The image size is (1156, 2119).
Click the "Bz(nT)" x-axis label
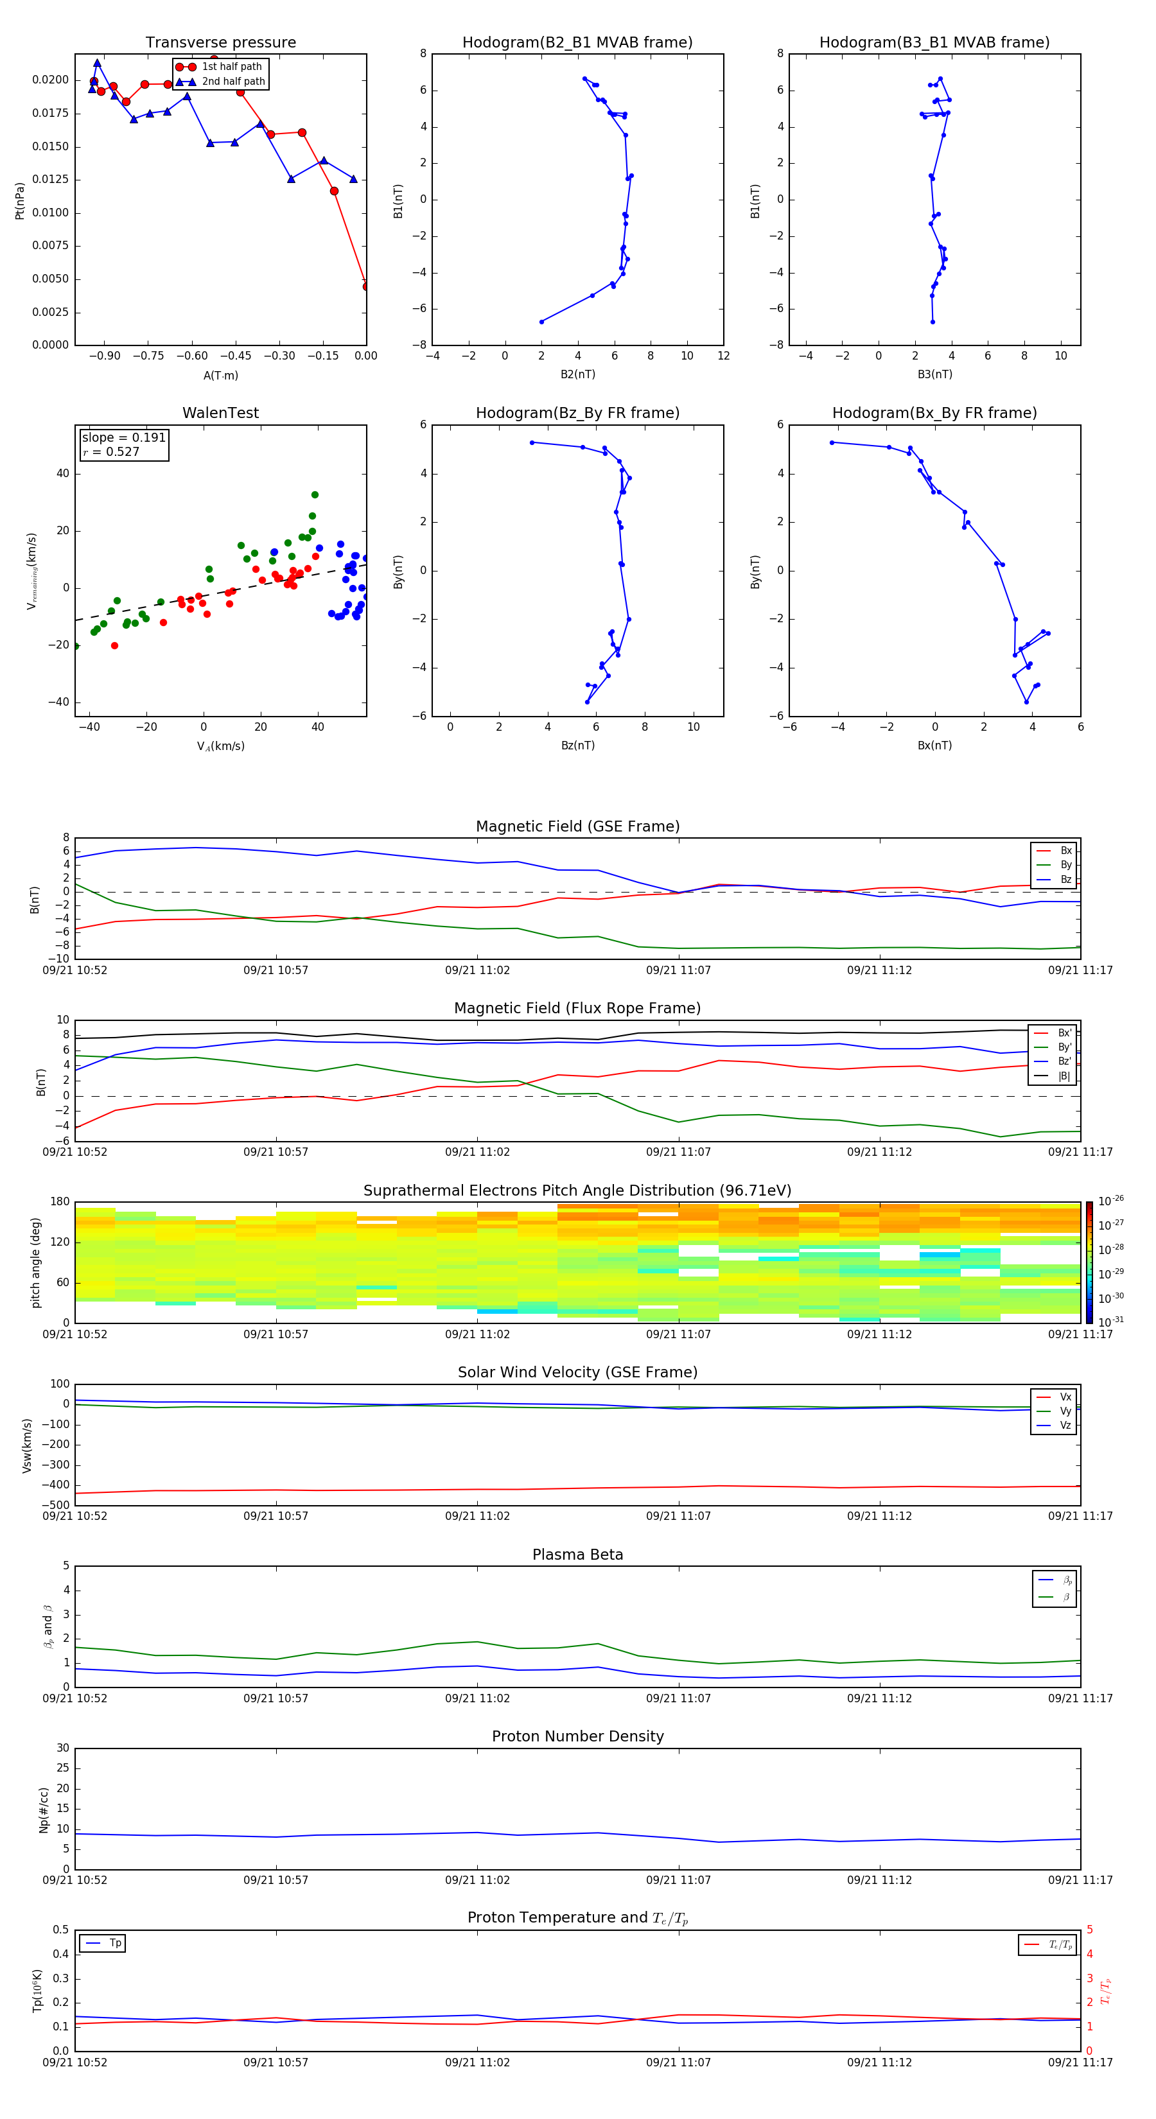tap(577, 746)
